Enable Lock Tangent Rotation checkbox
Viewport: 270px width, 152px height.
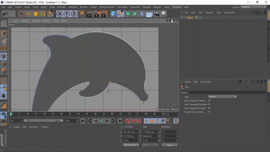coord(209,104)
